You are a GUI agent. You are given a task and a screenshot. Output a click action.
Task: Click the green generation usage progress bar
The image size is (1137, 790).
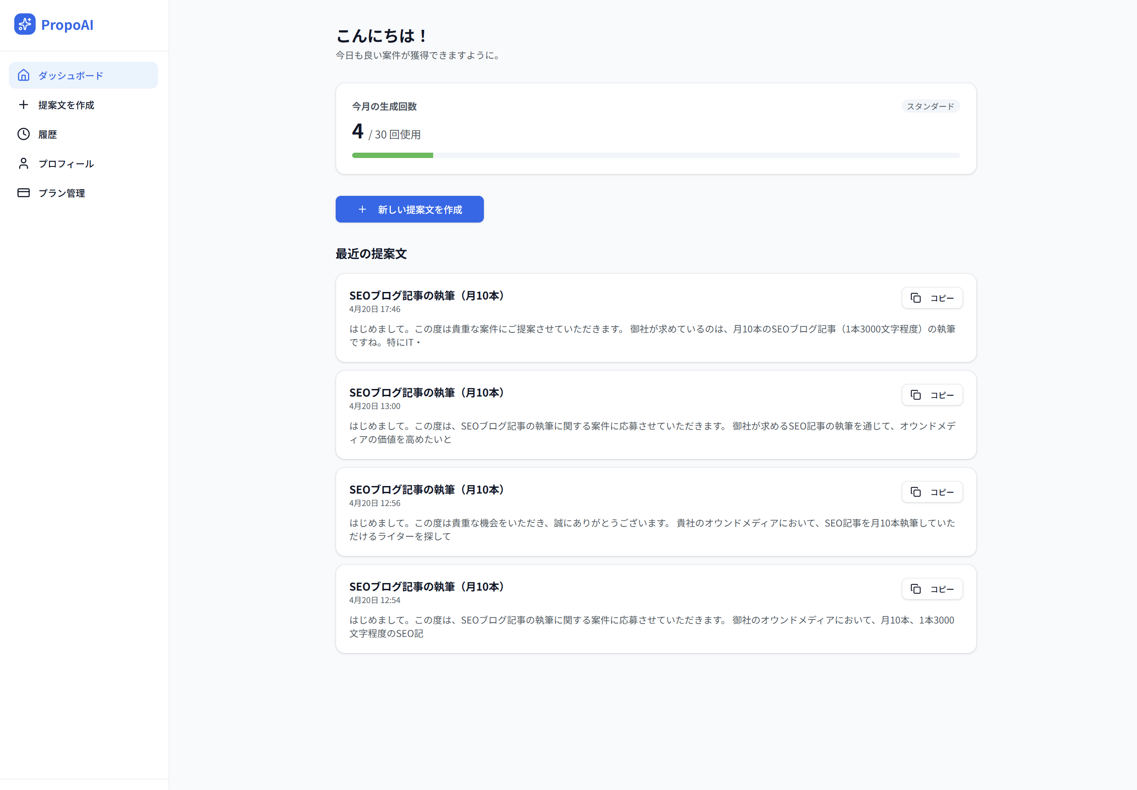(x=393, y=155)
